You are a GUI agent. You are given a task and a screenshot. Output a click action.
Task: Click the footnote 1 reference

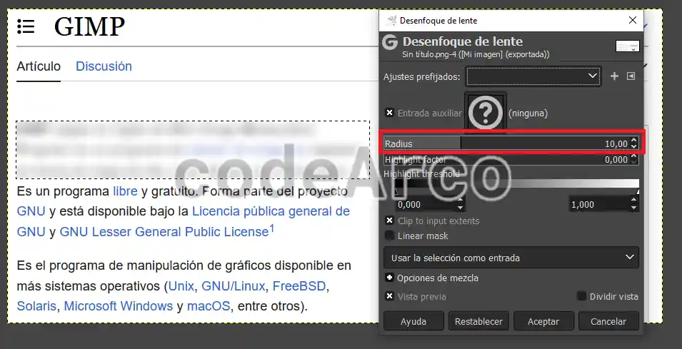tap(272, 228)
